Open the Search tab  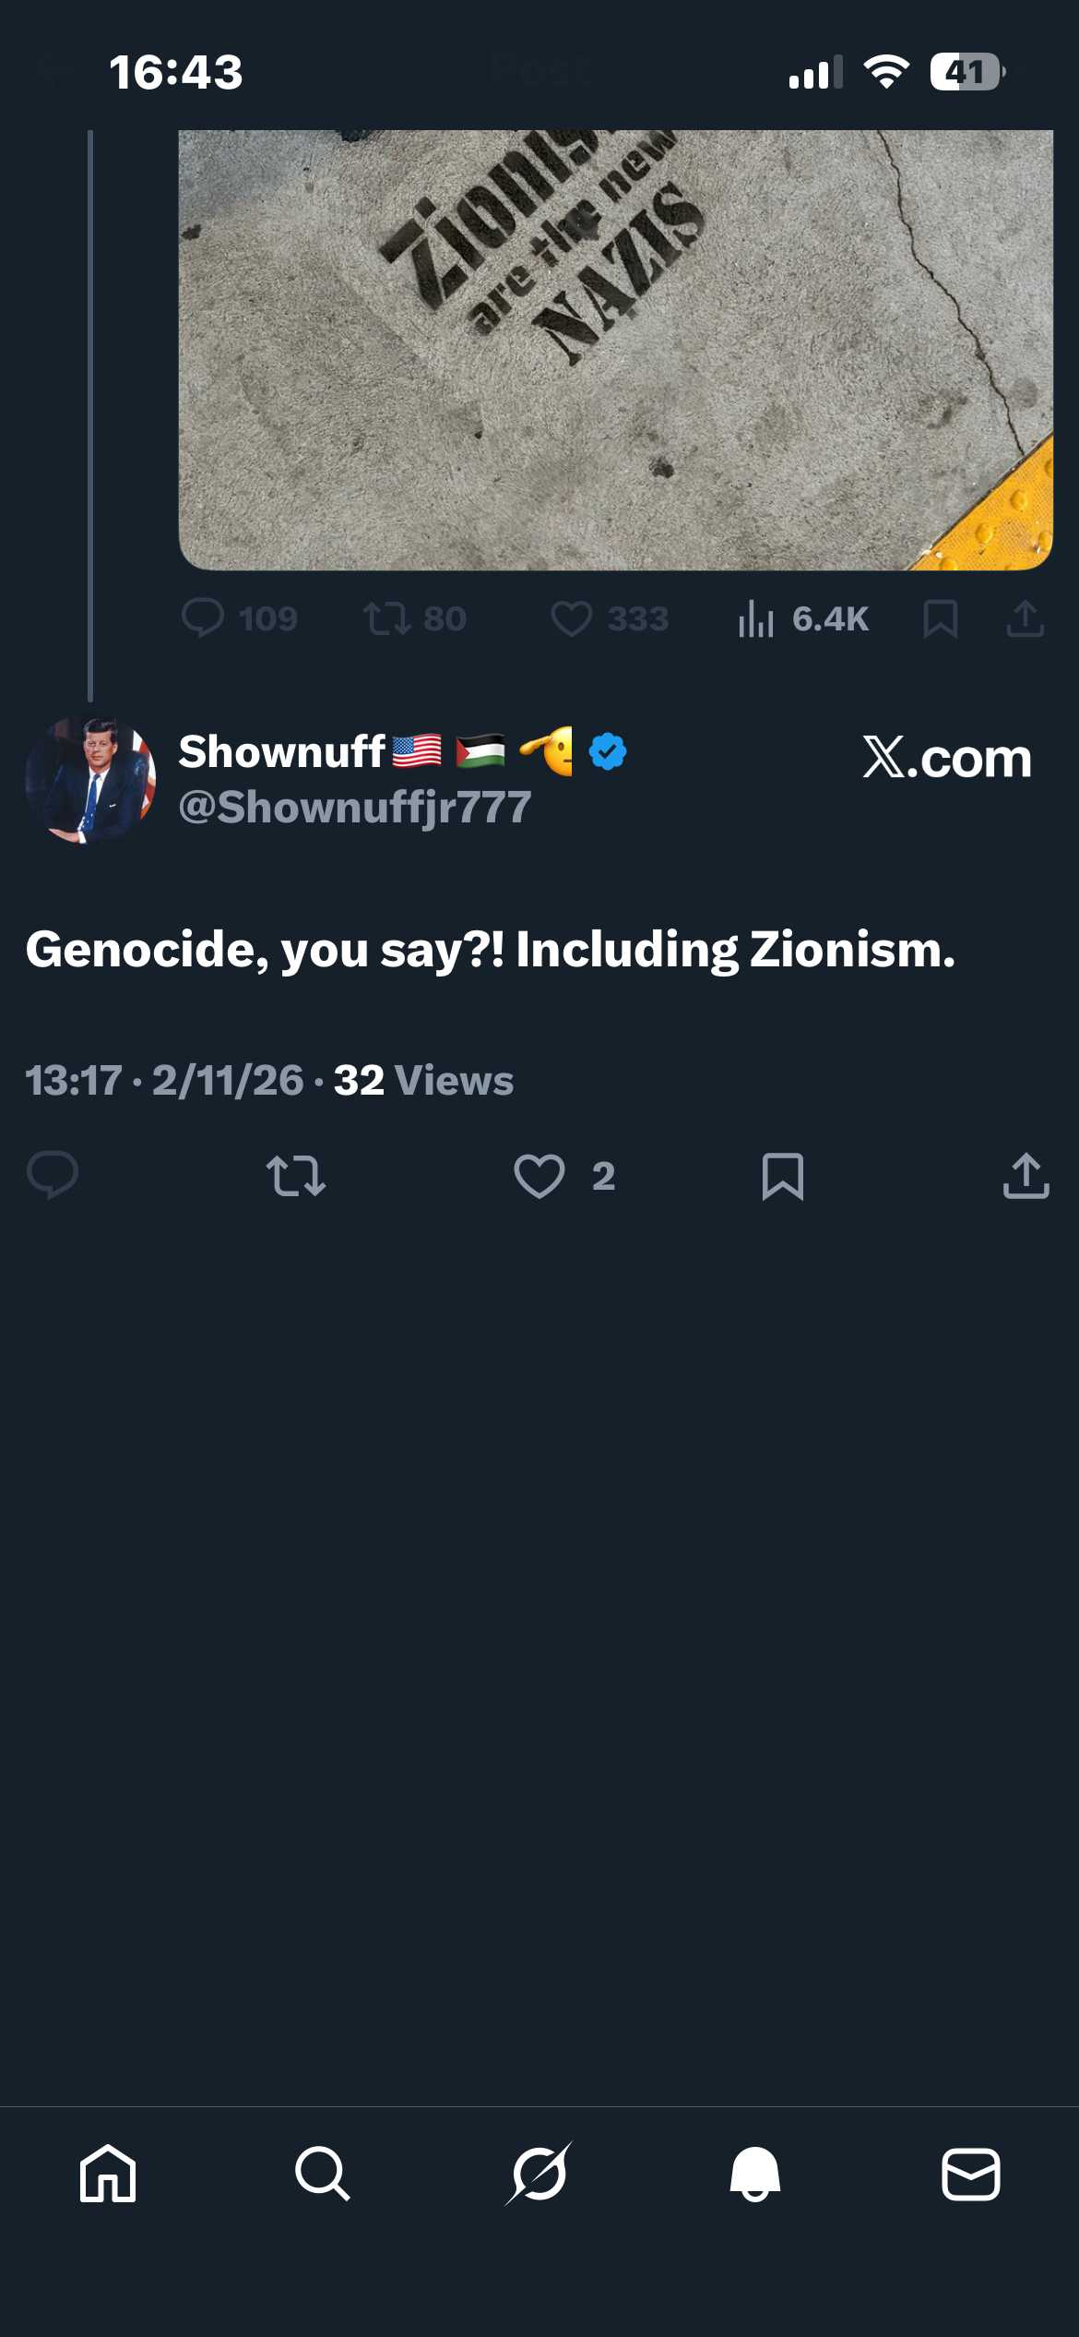[x=323, y=2174]
